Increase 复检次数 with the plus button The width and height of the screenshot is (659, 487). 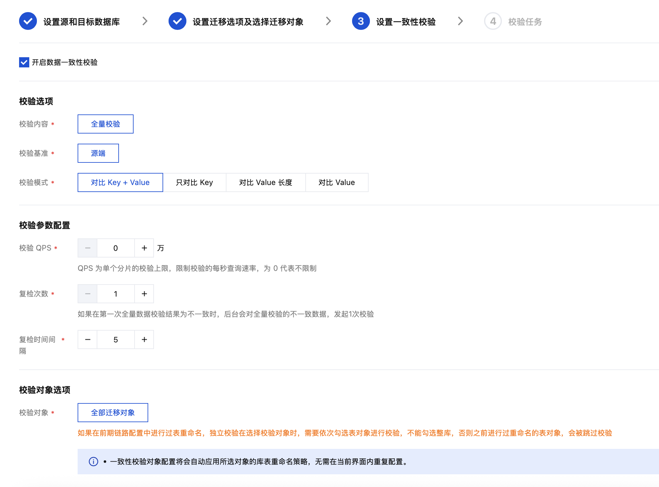[144, 294]
